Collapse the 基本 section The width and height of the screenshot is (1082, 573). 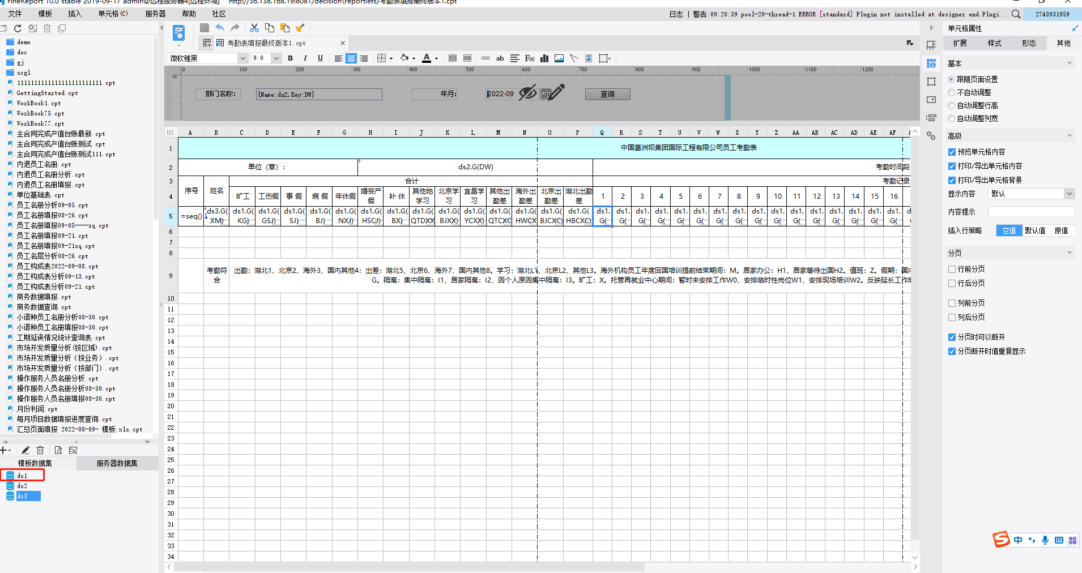(x=1070, y=63)
